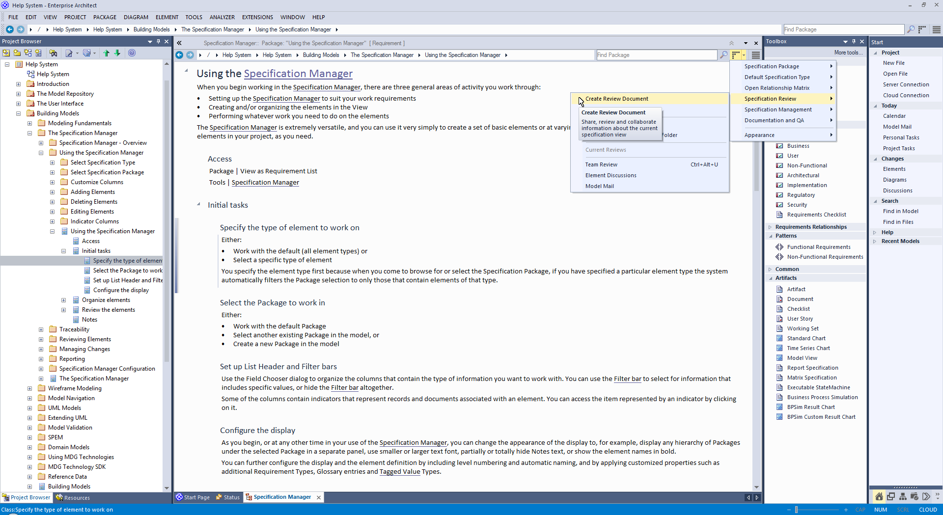
Task: Click the New Model From Pattern icon
Action: point(6,53)
